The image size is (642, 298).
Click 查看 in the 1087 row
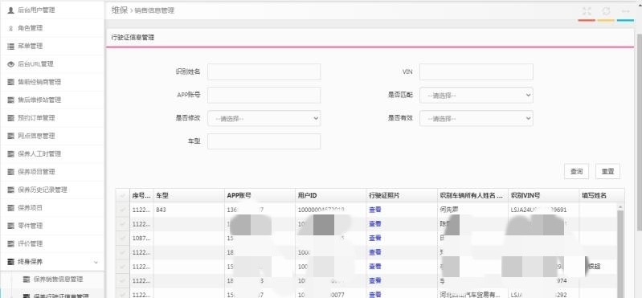click(x=375, y=239)
